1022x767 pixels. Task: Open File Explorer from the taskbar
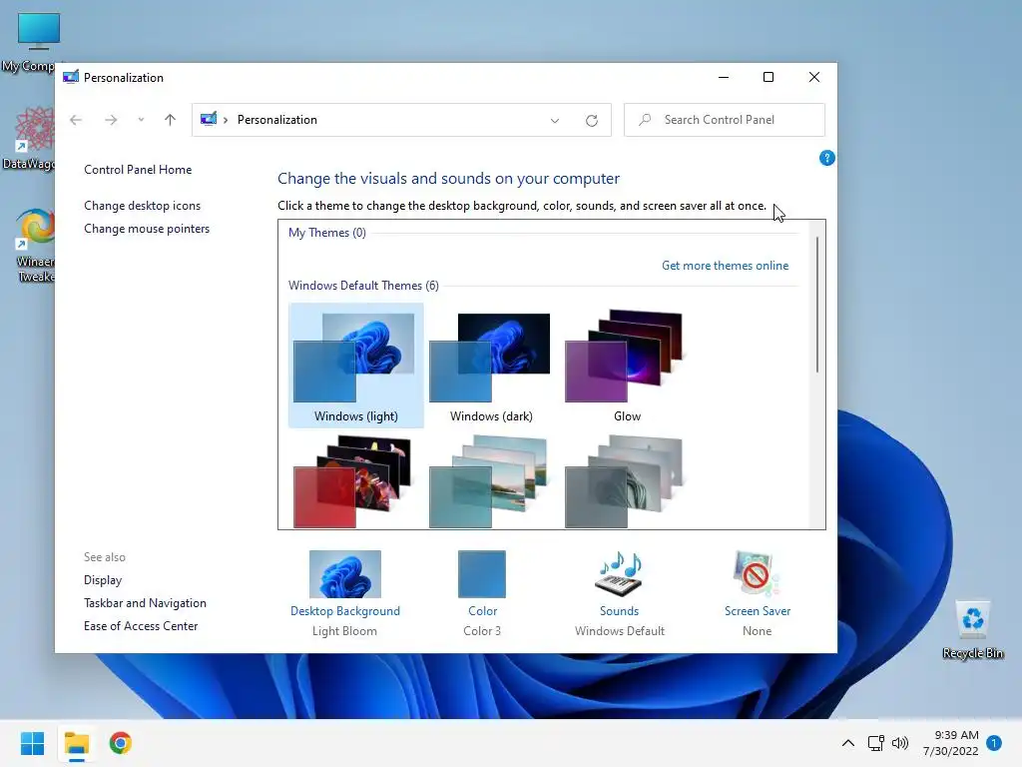pos(76,743)
